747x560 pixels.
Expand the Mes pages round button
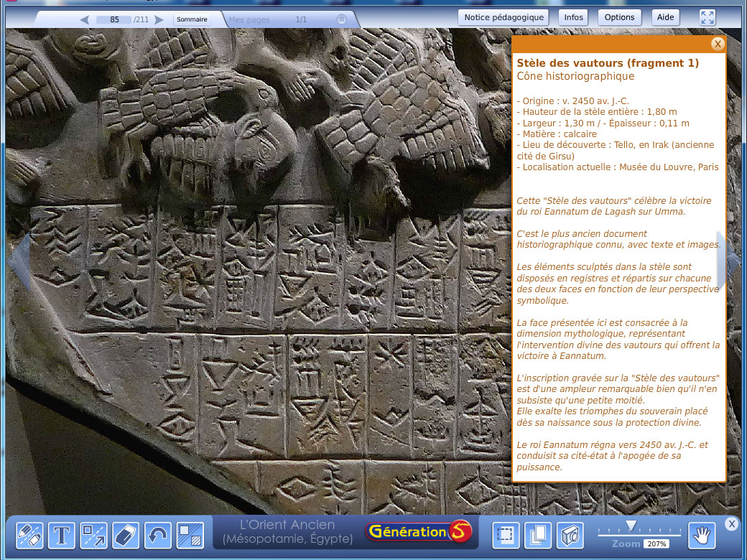coord(342,19)
